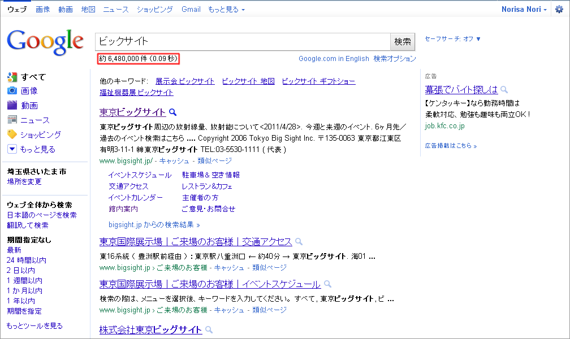This screenshot has width=570, height=339.
Task: Click preview magnifier next to 幕張でバイト探しは ad
Action: [x=504, y=89]
